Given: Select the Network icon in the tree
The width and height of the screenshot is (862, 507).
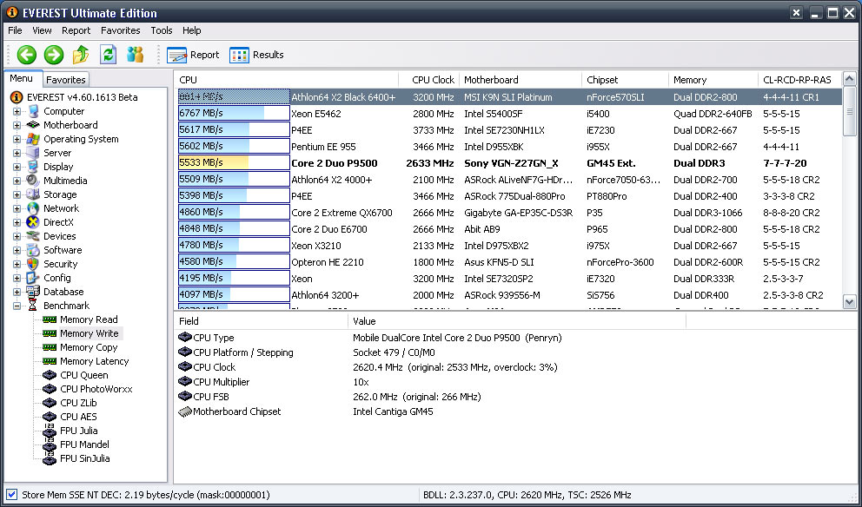Looking at the screenshot, I should click(33, 208).
